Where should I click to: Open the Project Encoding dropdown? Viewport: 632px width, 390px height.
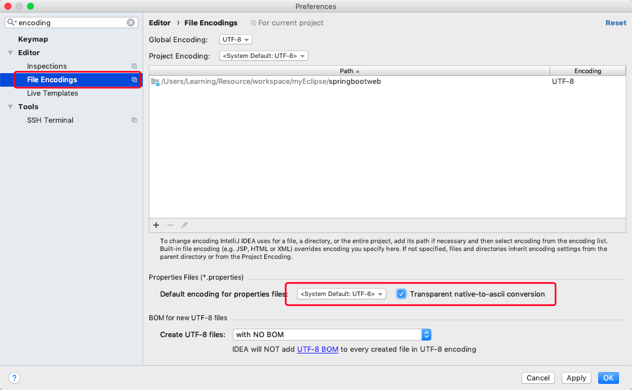[x=263, y=56]
